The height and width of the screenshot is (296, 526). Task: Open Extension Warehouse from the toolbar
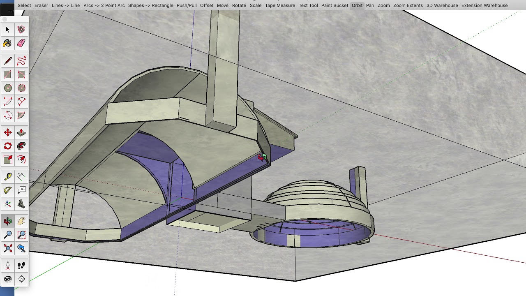484,5
